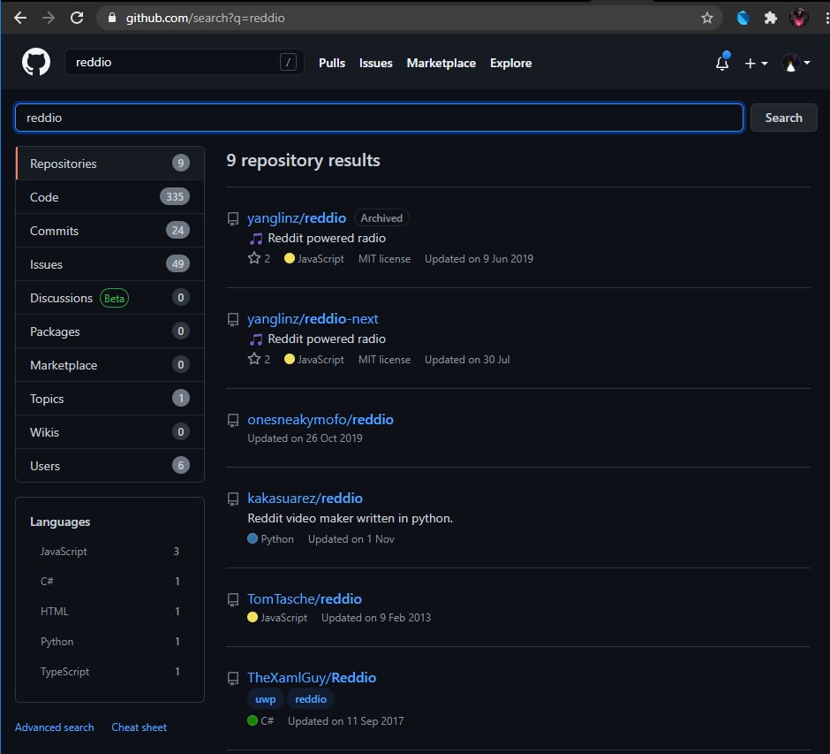Open the browser extensions puzzle icon

click(x=771, y=18)
